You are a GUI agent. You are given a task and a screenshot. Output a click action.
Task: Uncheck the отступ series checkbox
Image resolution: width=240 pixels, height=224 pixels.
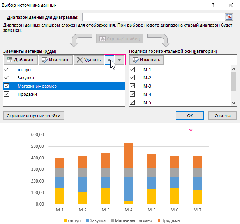(6, 69)
